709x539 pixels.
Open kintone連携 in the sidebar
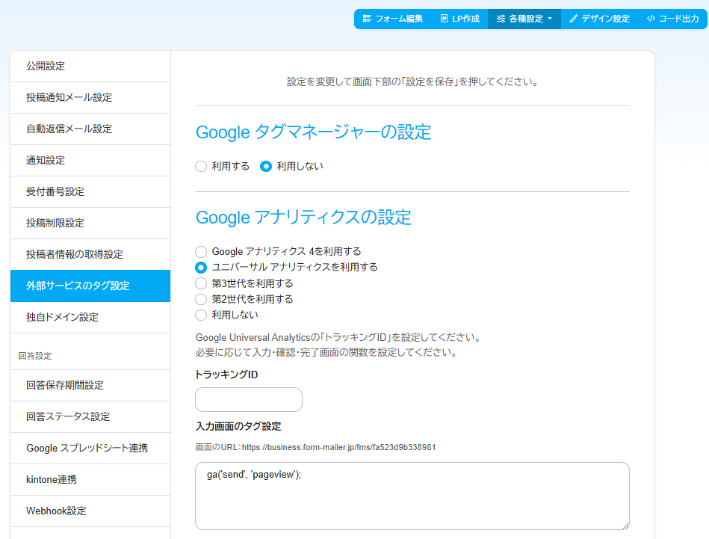coord(90,479)
